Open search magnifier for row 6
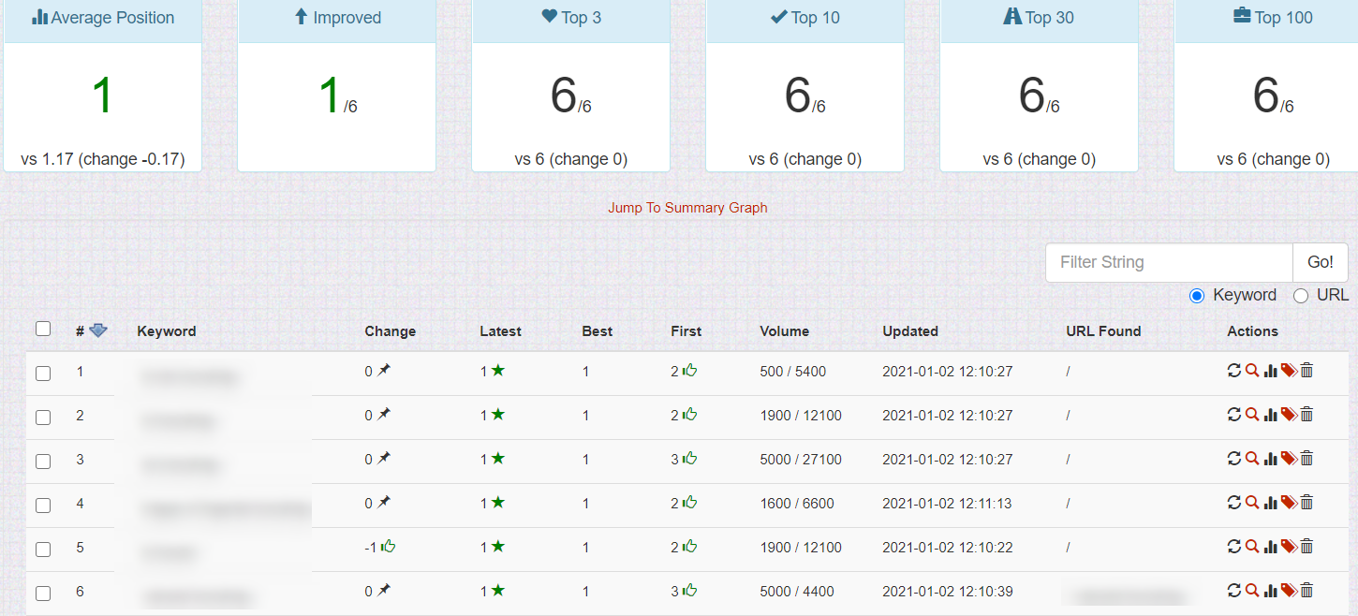 (1252, 591)
